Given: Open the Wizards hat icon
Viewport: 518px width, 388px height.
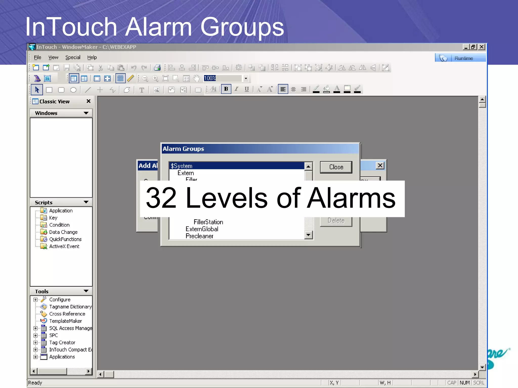Looking at the screenshot, I should tap(37, 79).
